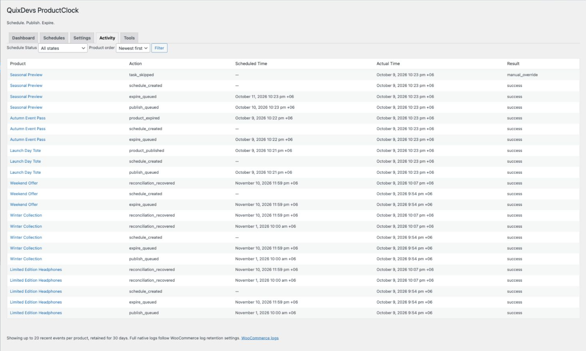Click the Product column header
The height and width of the screenshot is (351, 586).
coord(18,63)
